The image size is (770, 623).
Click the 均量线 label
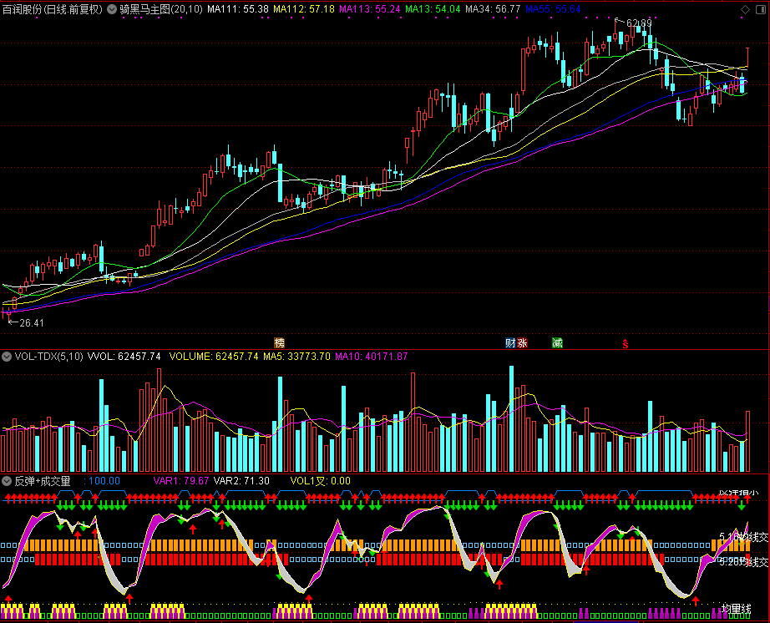(x=736, y=609)
